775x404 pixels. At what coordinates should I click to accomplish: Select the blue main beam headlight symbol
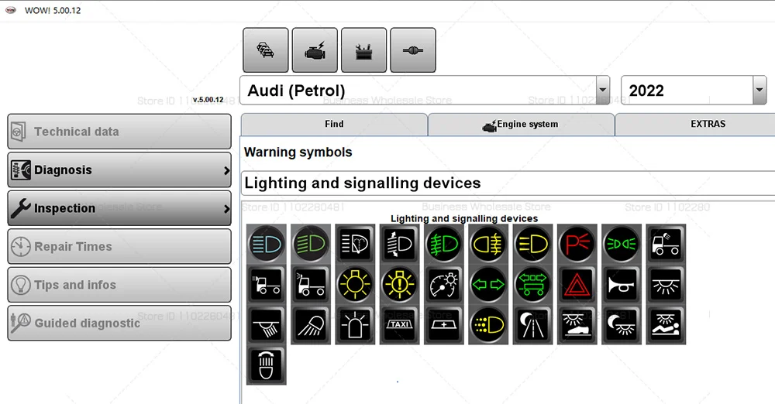tap(267, 244)
